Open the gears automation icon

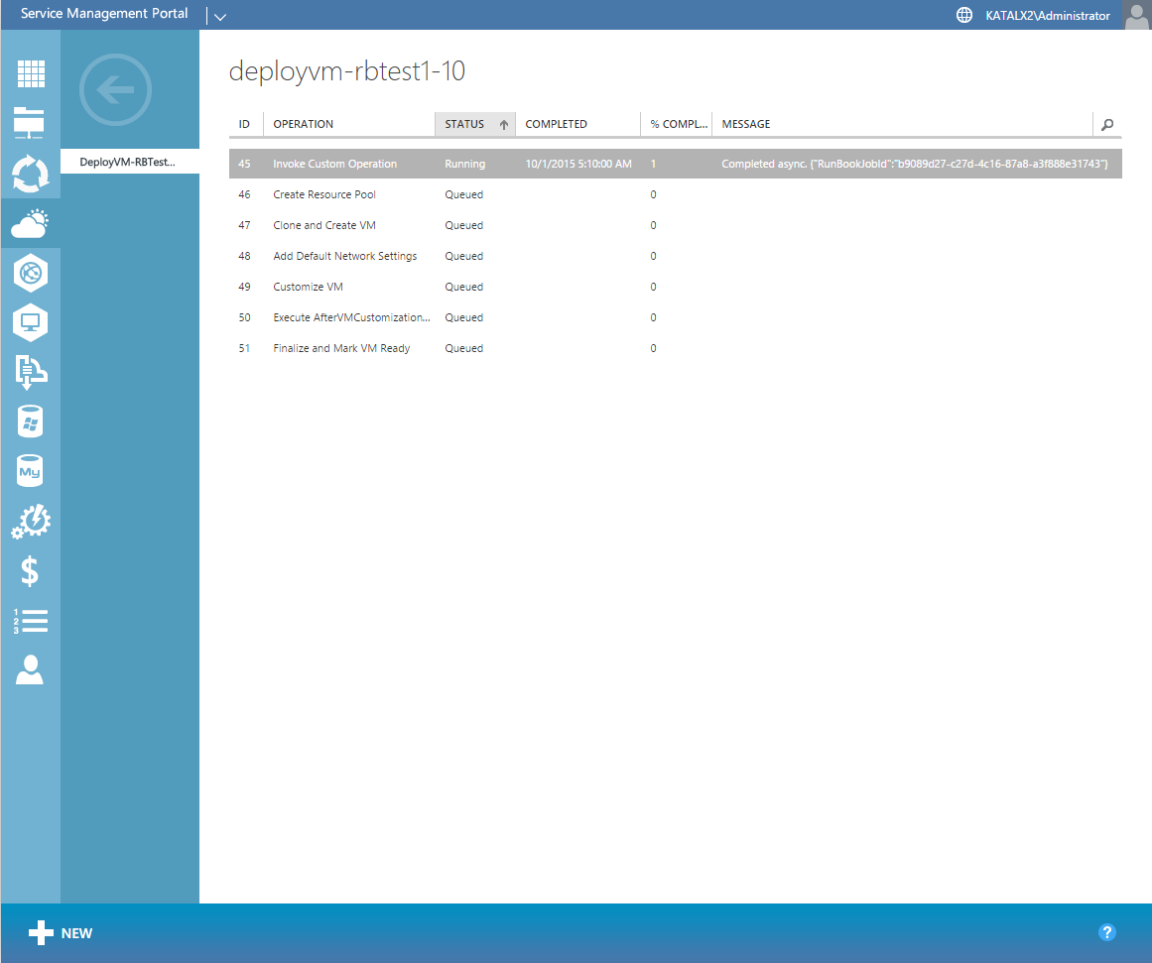point(30,522)
